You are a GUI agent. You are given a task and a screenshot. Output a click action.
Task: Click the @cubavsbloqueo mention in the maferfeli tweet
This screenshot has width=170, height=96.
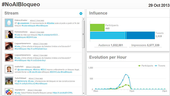(x=25, y=70)
